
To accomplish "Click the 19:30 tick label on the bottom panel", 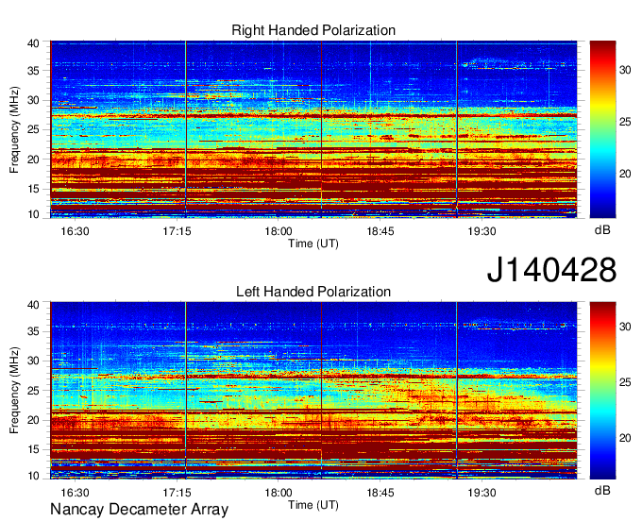I will click(482, 493).
